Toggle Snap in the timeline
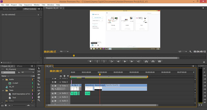The height and width of the screenshot is (110, 207). click(61, 76)
